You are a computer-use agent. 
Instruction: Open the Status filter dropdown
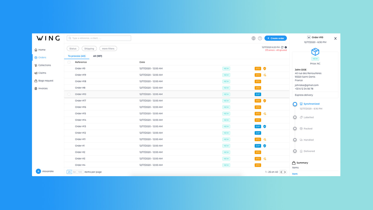pos(73,48)
